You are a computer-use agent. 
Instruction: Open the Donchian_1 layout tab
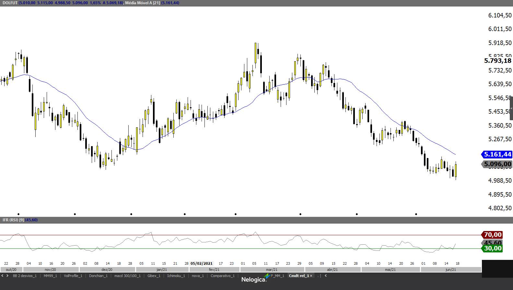[x=98, y=276]
